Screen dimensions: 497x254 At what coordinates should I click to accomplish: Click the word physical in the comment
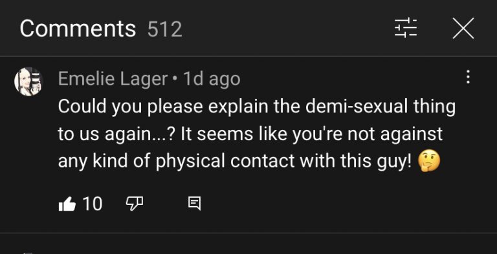point(190,162)
